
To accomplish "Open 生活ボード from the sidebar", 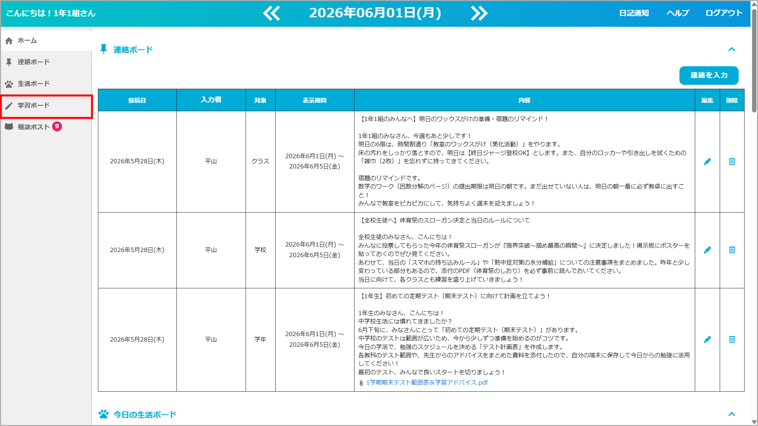I will pyautogui.click(x=46, y=84).
